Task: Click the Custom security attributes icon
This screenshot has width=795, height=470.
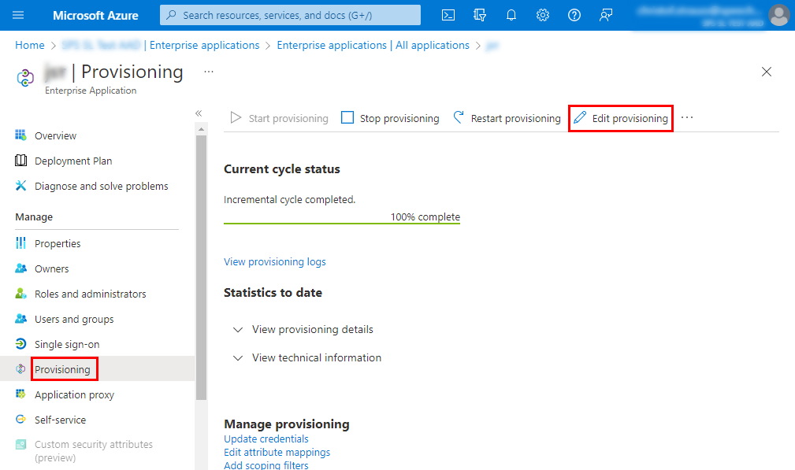Action: [x=20, y=445]
